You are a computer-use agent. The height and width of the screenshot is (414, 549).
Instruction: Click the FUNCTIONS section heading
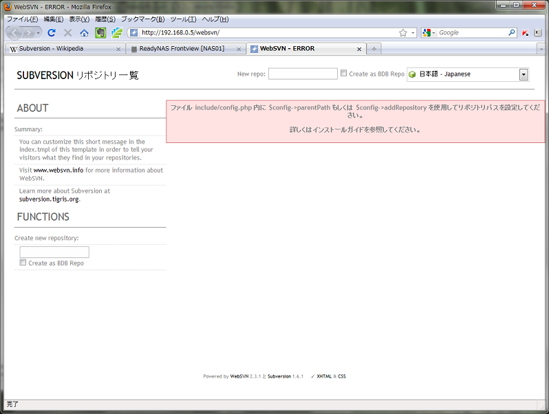43,217
